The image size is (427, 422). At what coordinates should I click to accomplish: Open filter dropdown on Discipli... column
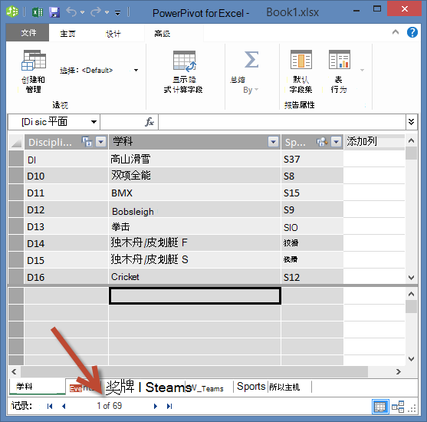point(101,142)
